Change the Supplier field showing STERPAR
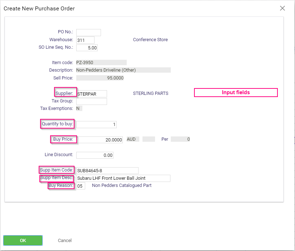 tap(92, 94)
